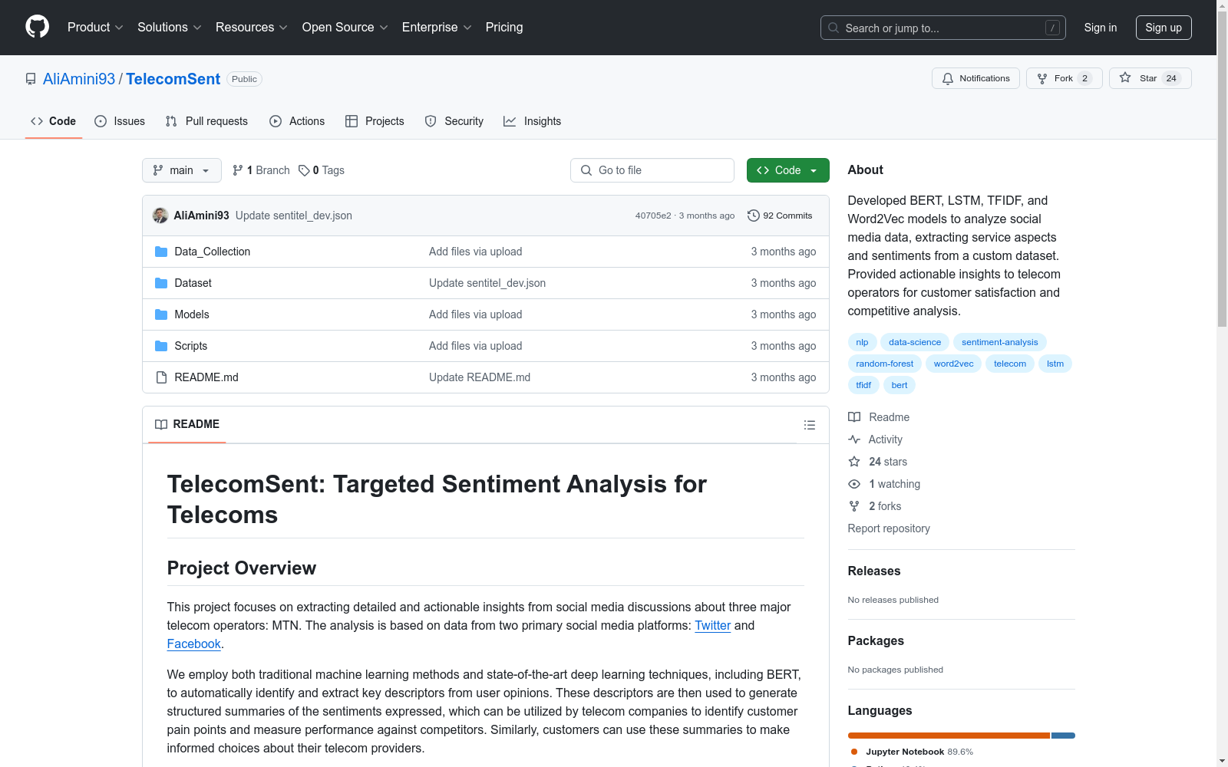The image size is (1228, 767).
Task: Open commit hash 40705e2
Action: pyautogui.click(x=653, y=216)
